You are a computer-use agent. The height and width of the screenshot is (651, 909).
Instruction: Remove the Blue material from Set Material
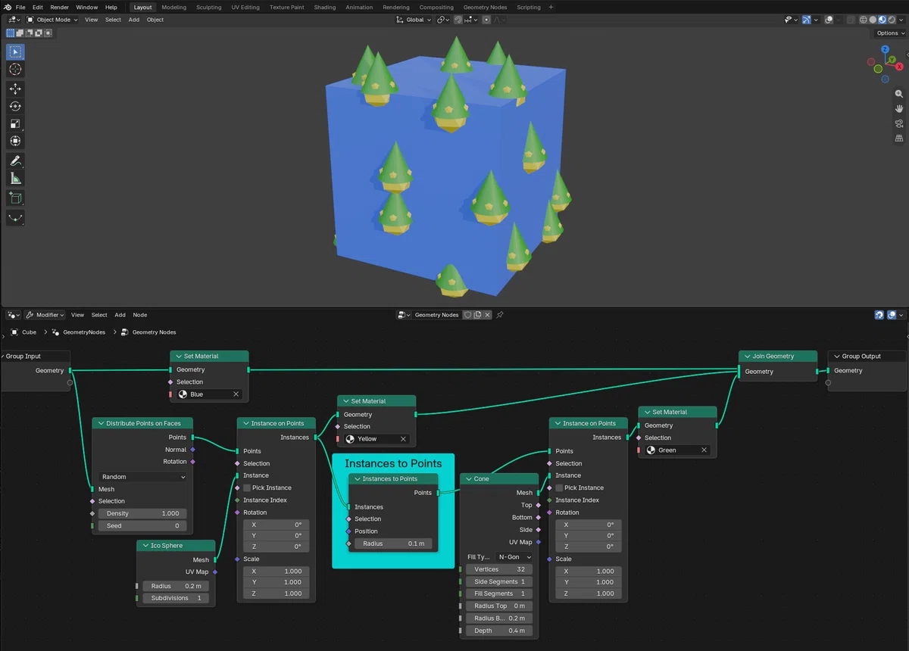pos(236,394)
